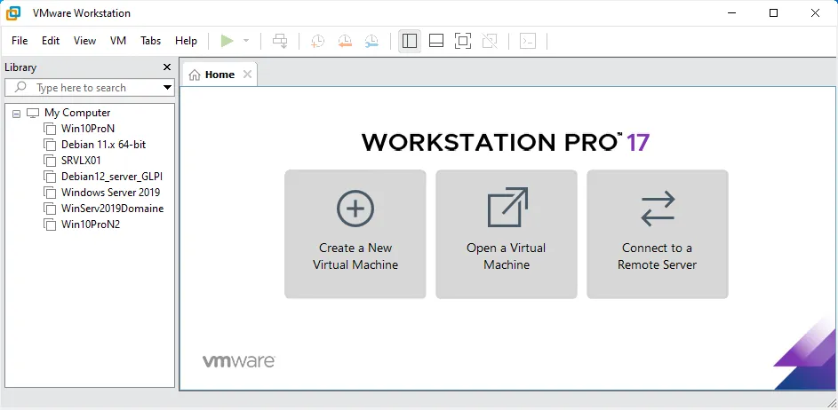Click the Take Snapshot clock icon
838x410 pixels.
318,41
